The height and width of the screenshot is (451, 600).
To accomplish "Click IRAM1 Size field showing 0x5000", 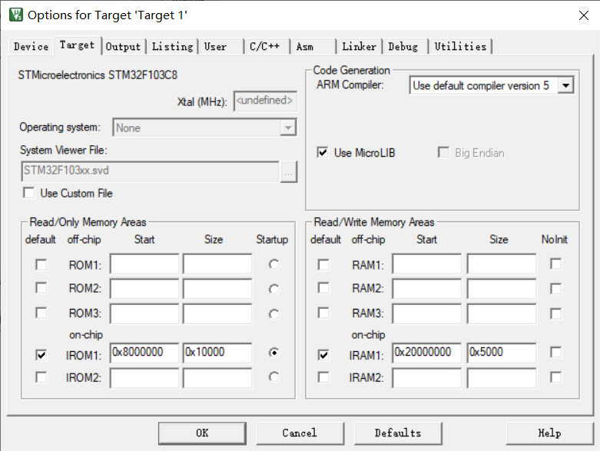I will click(x=501, y=353).
